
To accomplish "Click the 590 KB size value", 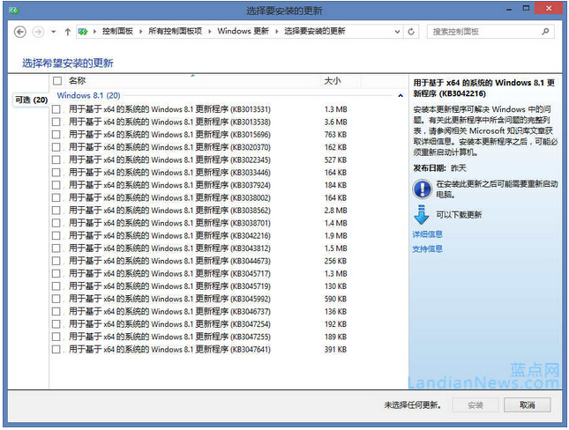I will [335, 299].
